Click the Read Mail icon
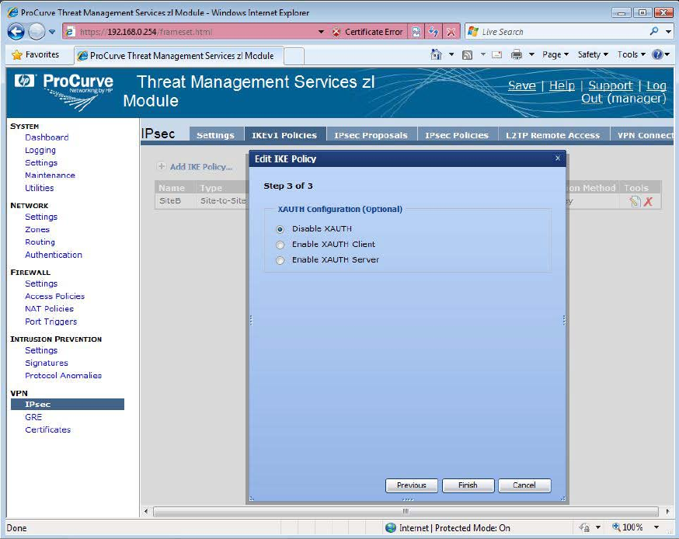Viewport: 679px width, 539px height. pos(496,55)
